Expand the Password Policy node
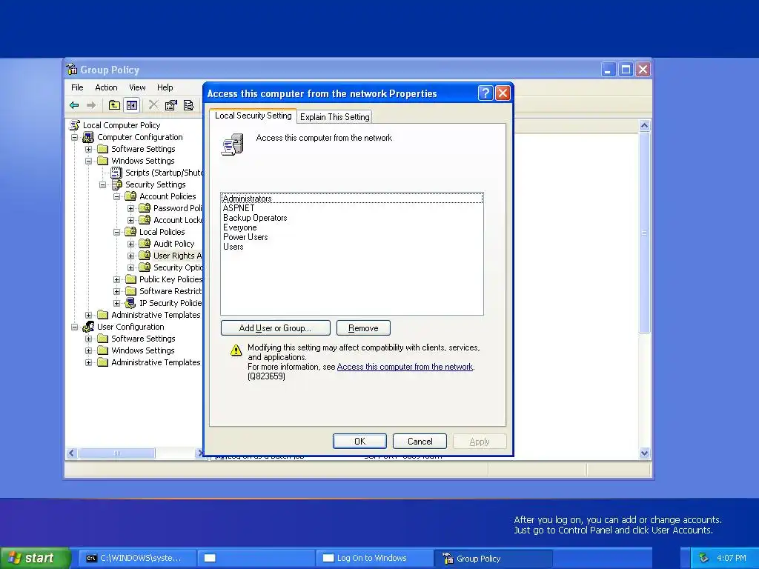This screenshot has height=569, width=759. [130, 208]
